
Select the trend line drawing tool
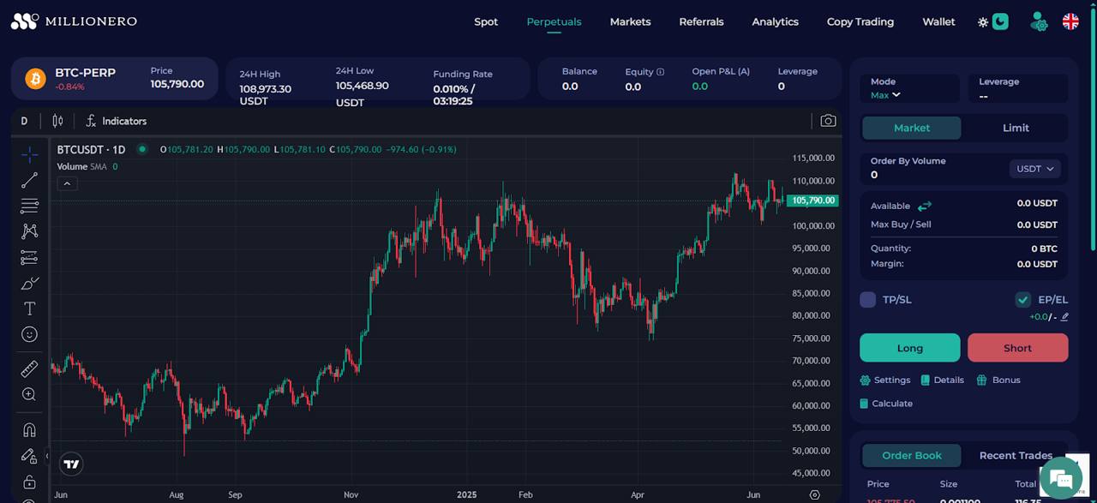[x=29, y=180]
